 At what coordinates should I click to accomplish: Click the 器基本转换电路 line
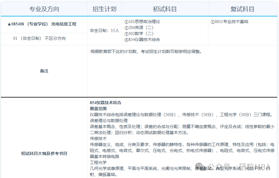pos(105,156)
